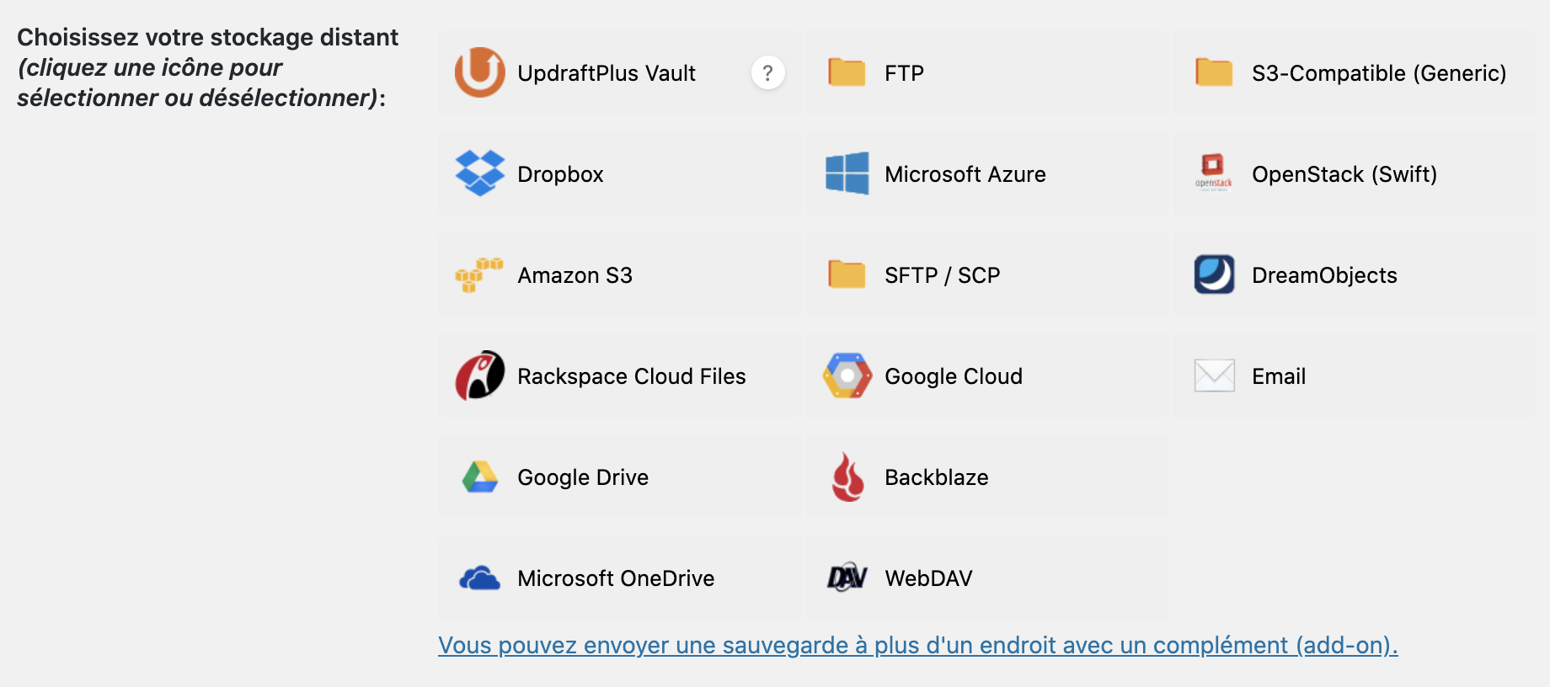This screenshot has width=1550, height=687.
Task: Toggle S3-Compatible (Generic) storage selection
Action: pyautogui.click(x=1213, y=73)
